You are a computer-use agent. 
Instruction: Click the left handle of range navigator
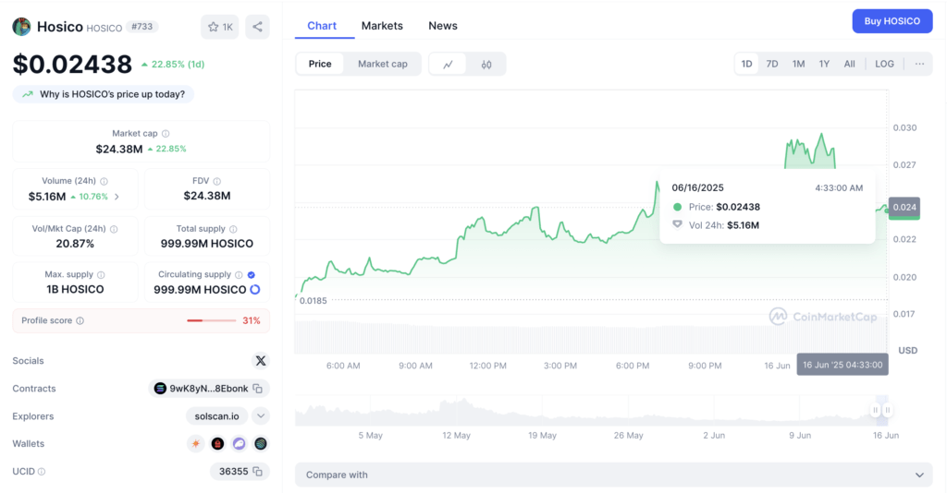pyautogui.click(x=875, y=411)
